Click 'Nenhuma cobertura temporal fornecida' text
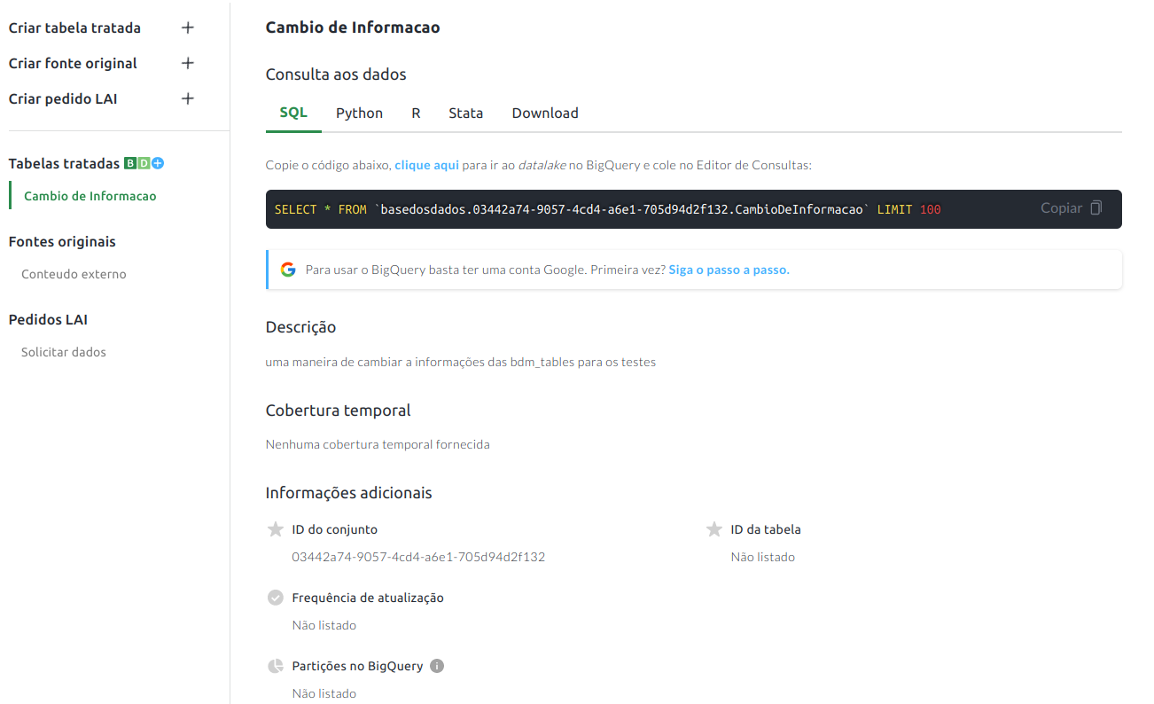Image resolution: width=1154 pixels, height=704 pixels. coord(378,444)
